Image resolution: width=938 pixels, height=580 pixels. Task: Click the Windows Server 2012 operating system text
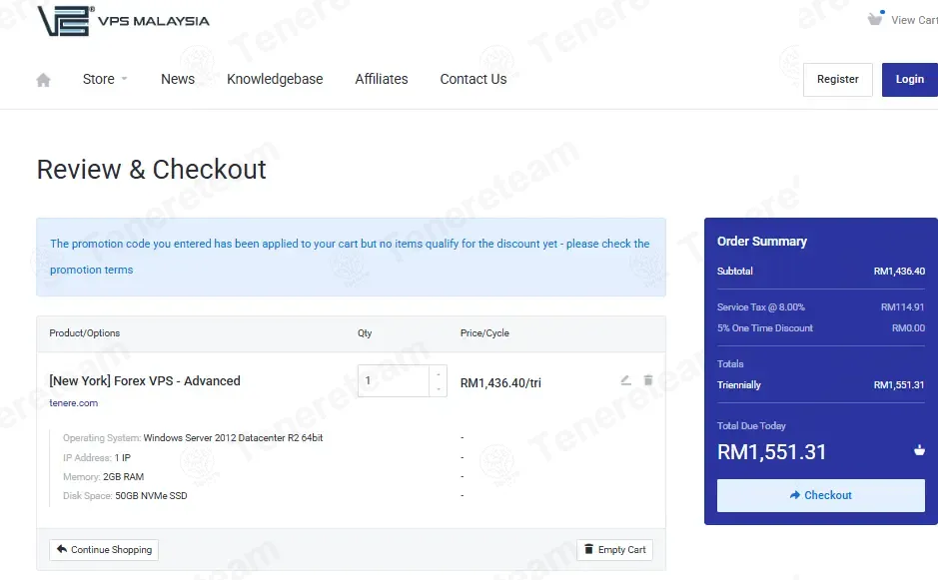coord(234,437)
